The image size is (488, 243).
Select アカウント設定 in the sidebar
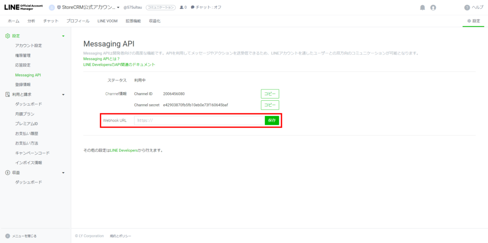pyautogui.click(x=28, y=46)
